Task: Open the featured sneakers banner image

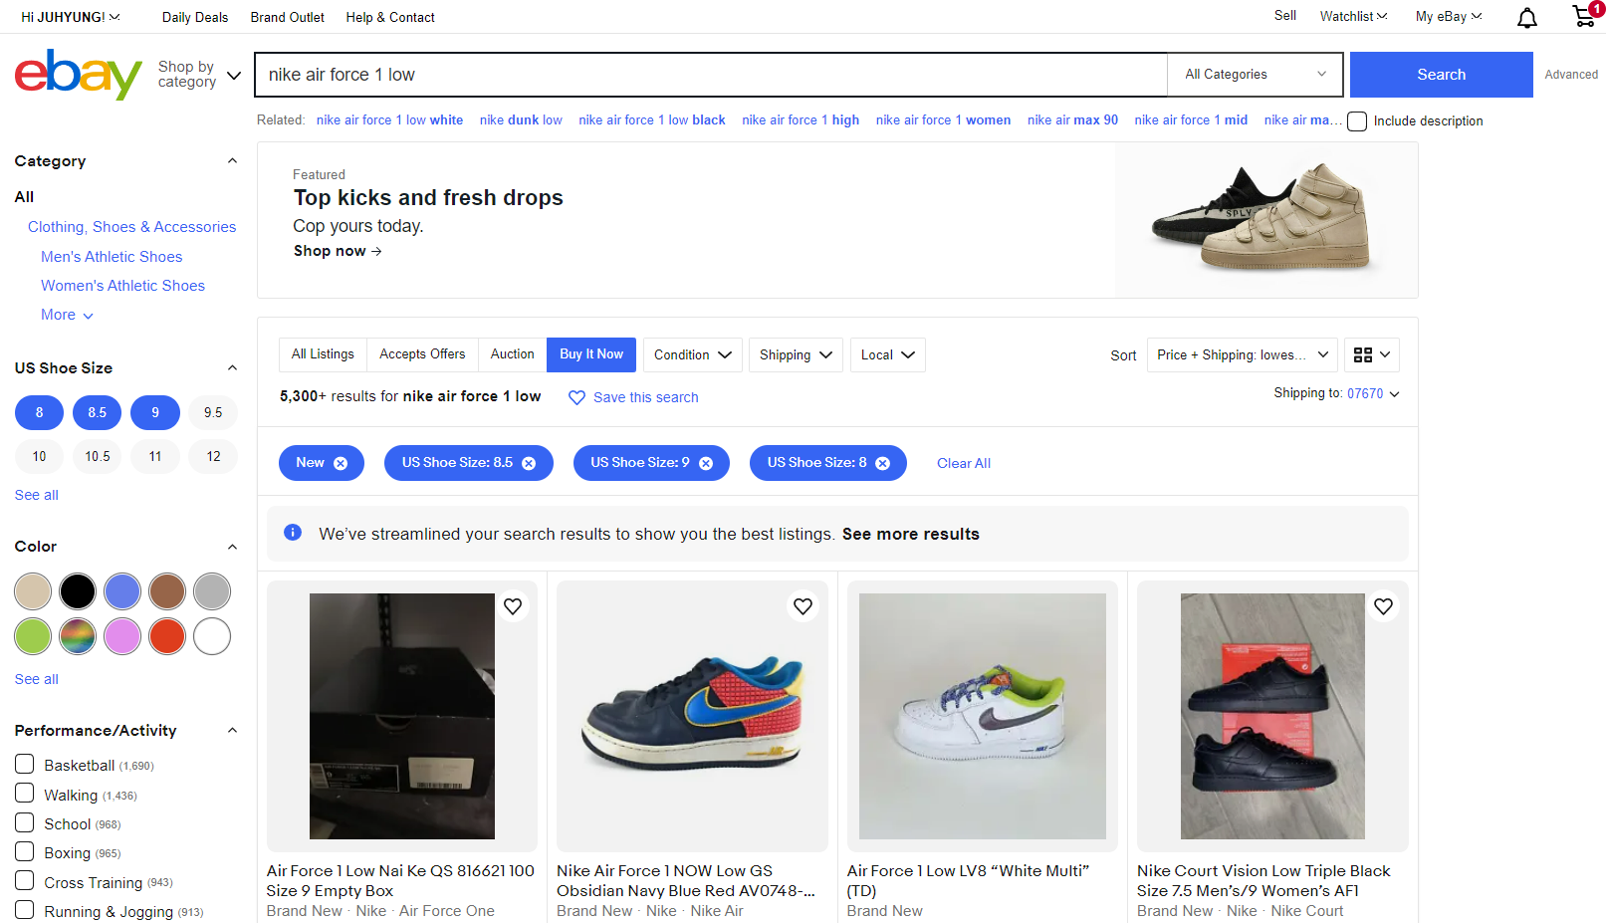Action: click(x=1265, y=220)
